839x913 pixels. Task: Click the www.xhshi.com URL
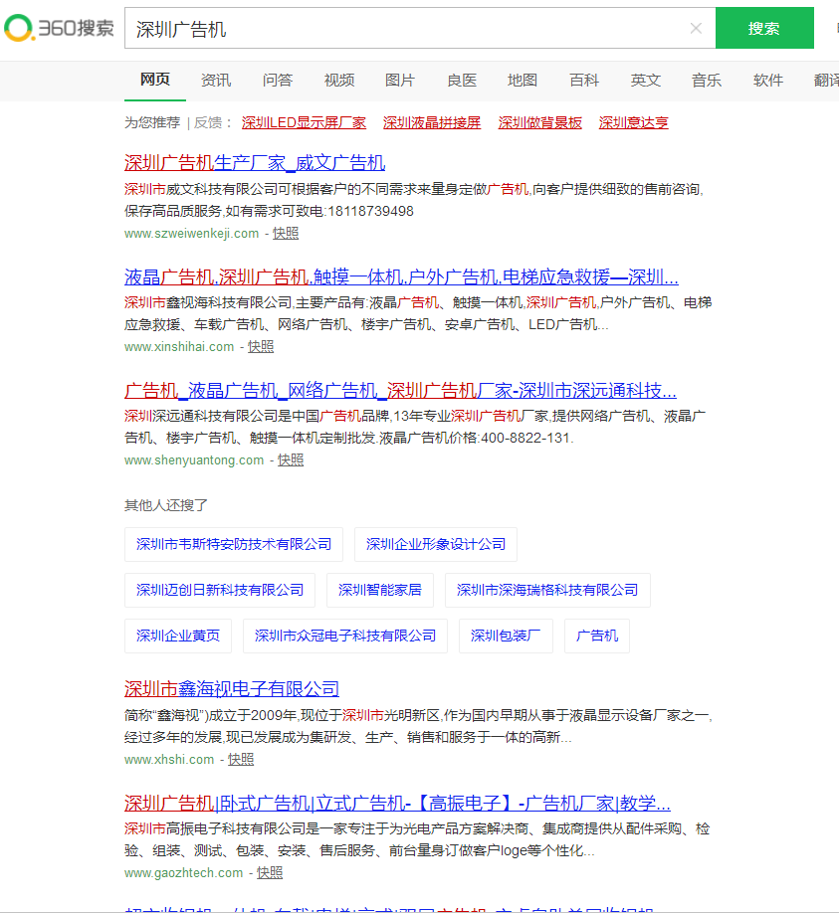(x=169, y=760)
